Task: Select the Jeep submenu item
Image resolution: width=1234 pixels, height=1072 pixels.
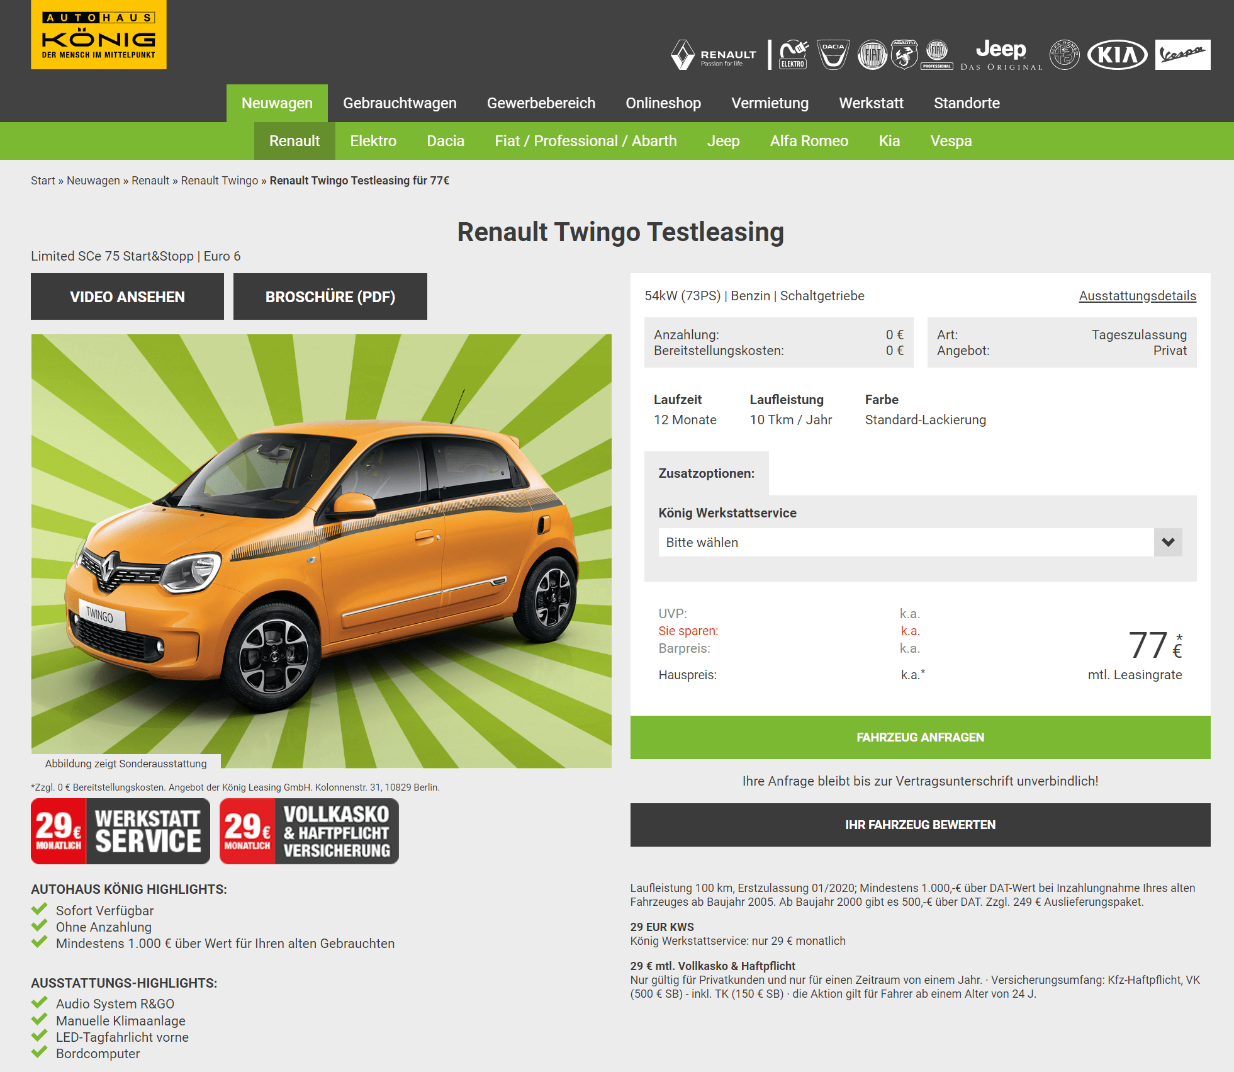Action: pos(723,140)
